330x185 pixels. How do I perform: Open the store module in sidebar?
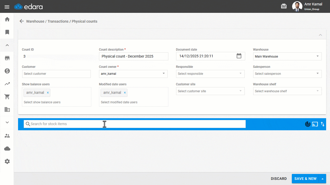point(7,58)
